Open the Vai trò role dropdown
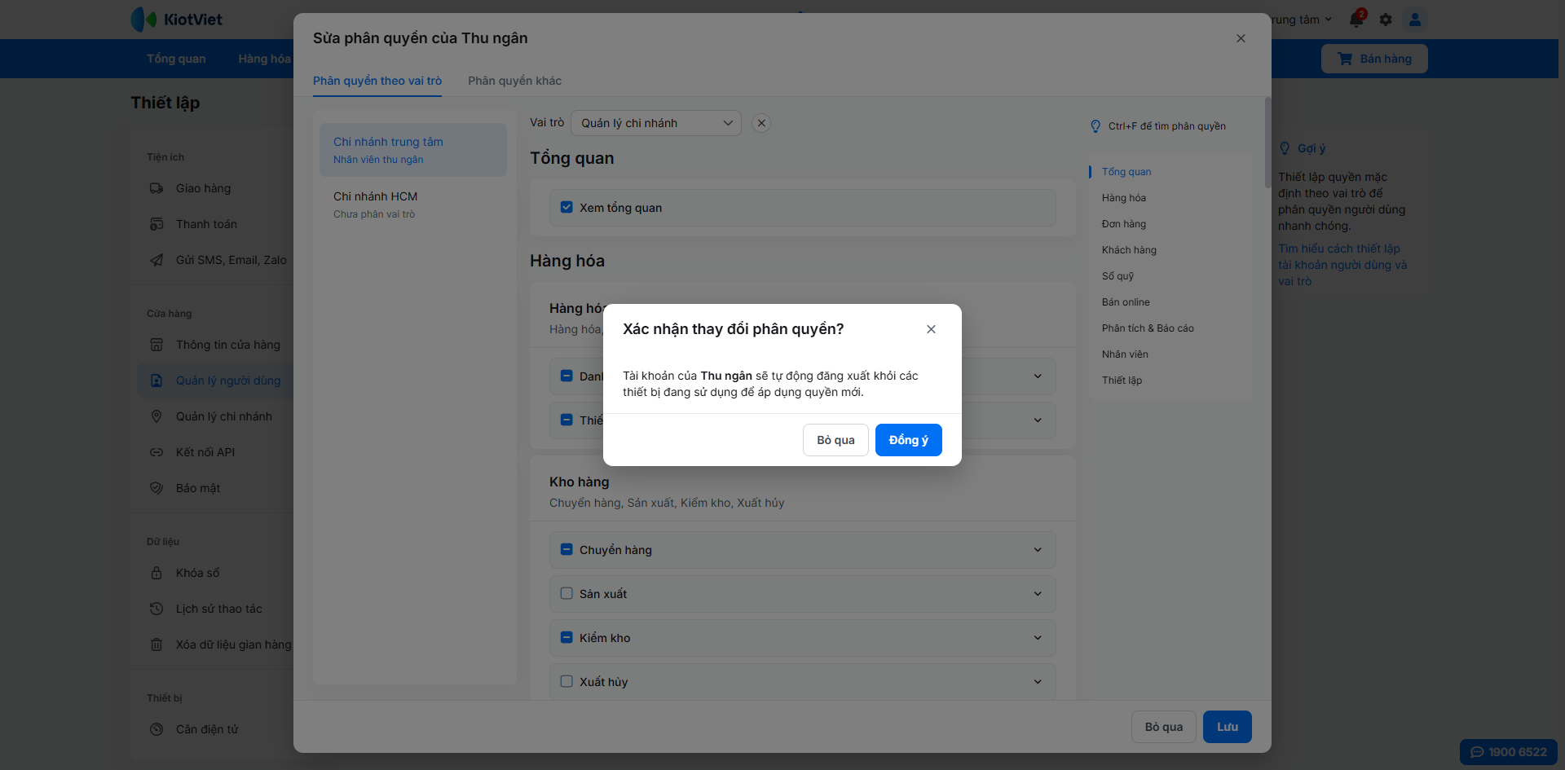Screen dimensions: 1565x770 pos(655,123)
